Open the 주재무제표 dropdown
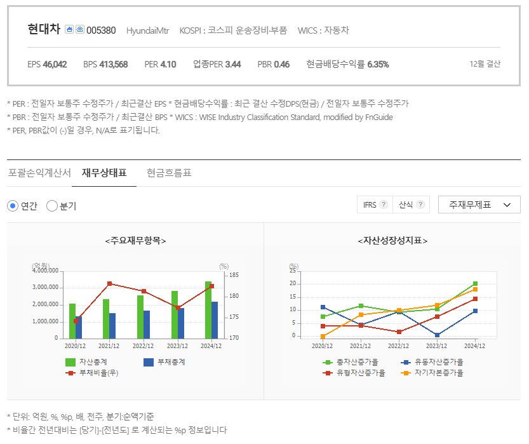Image resolution: width=529 pixels, height=444 pixels. click(x=479, y=205)
